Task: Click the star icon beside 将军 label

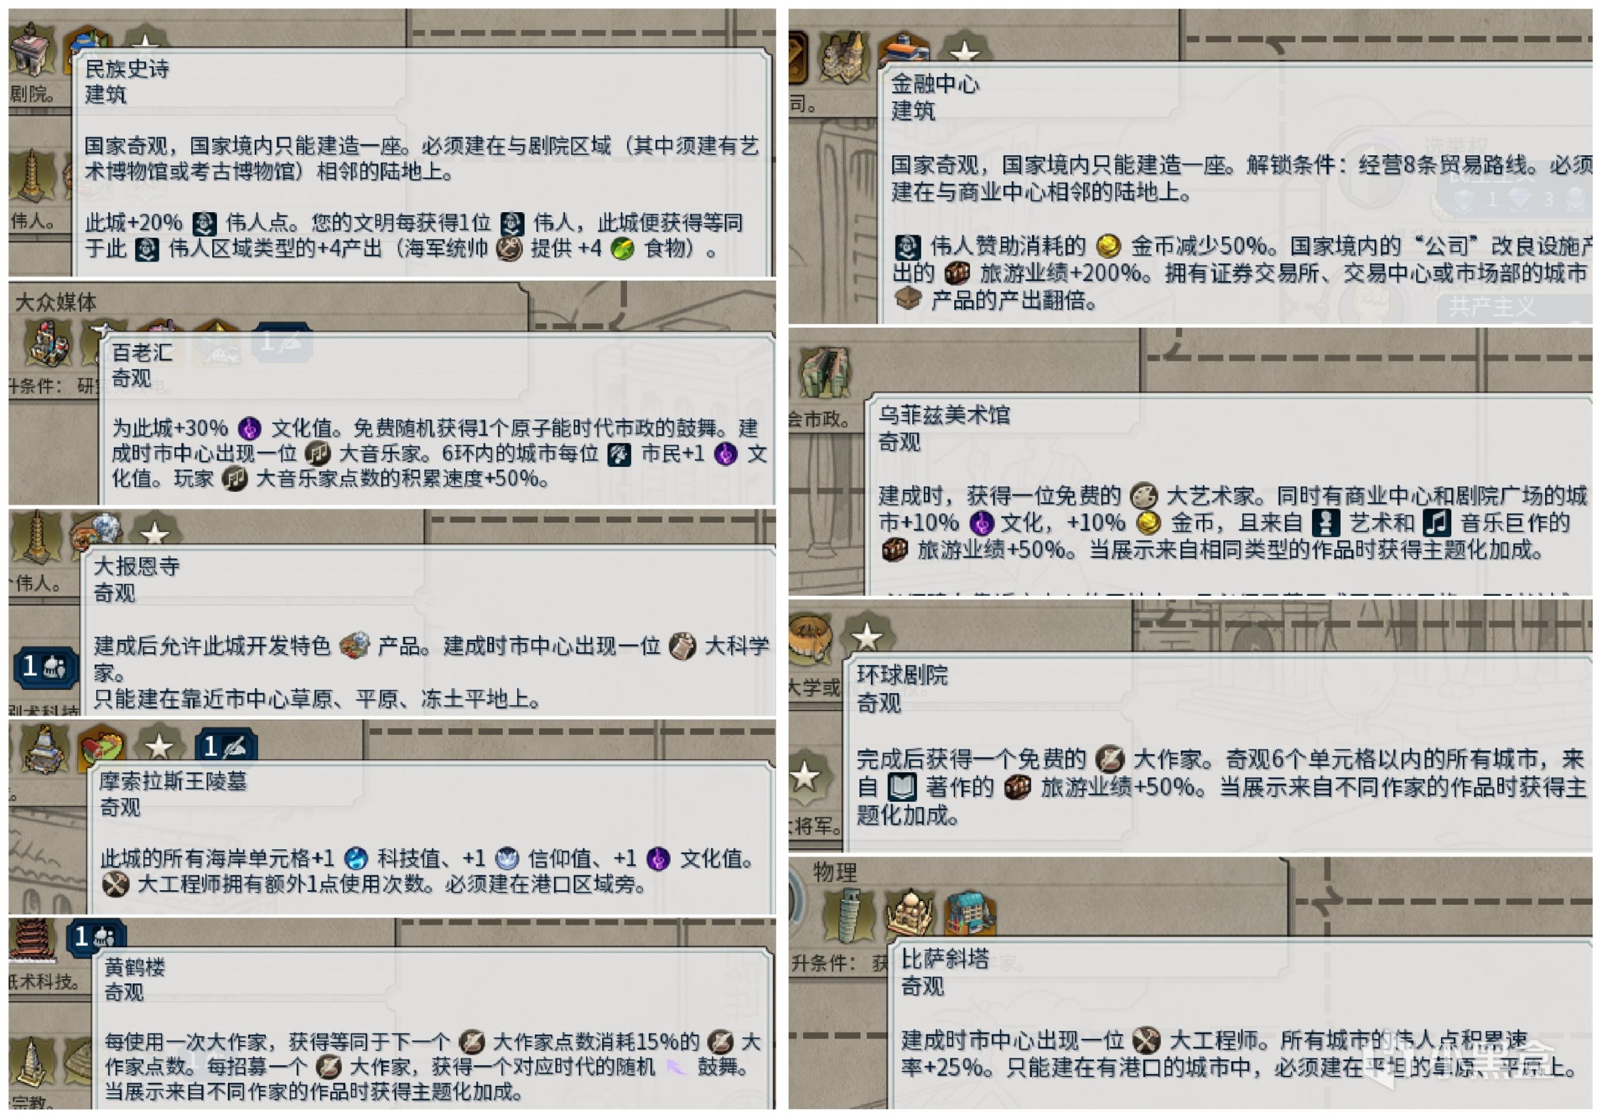Action: click(805, 777)
